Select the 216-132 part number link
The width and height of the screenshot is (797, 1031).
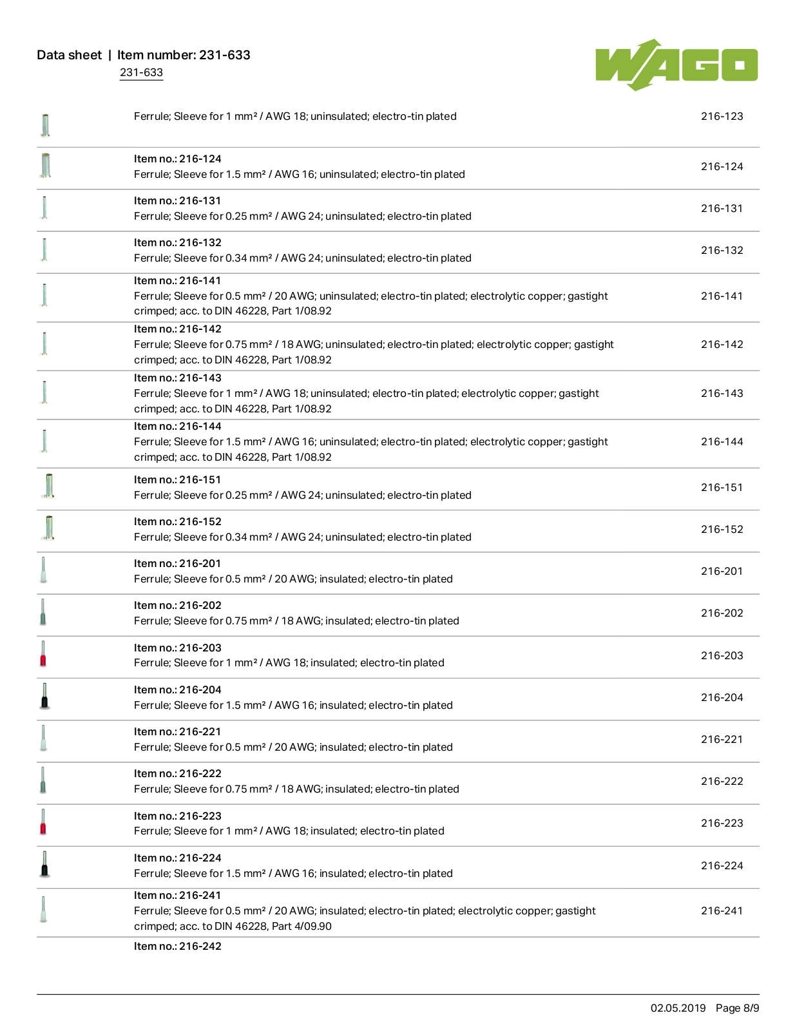(722, 250)
